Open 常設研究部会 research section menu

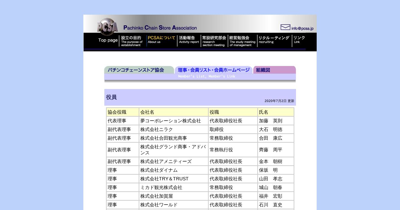coord(214,41)
